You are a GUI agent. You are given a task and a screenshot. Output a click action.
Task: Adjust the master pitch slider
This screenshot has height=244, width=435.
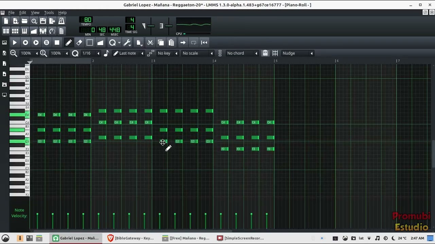(169, 26)
